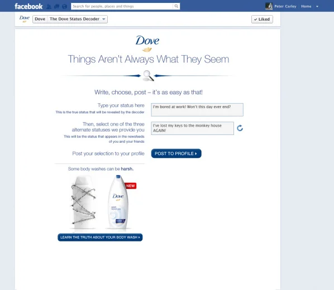This screenshot has width=334, height=290.
Task: Click the Post to Profile button
Action: (x=176, y=153)
